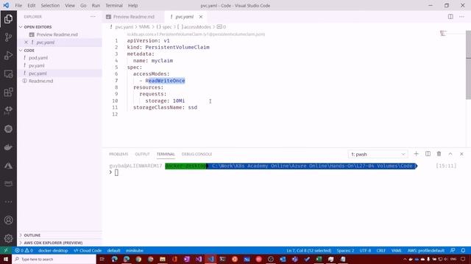Screen dimensions: 471x264
Task: Click Ln 7, Col 8 cursor position
Action: 309,251
